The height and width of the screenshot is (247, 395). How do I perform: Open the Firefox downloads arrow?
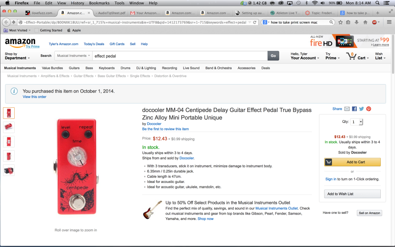(357, 22)
